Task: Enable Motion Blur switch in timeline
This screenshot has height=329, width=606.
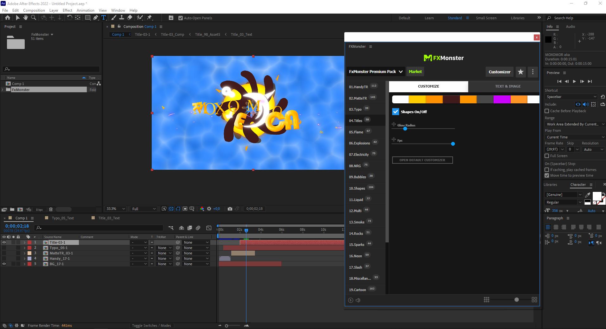Action: click(198, 228)
